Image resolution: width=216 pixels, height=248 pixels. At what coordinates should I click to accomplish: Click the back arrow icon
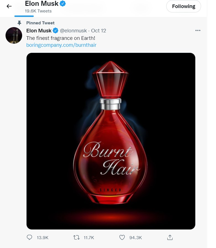(9, 6)
